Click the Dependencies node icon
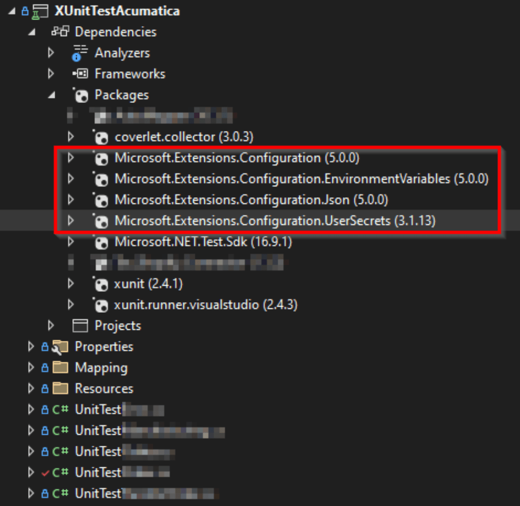 (60, 32)
